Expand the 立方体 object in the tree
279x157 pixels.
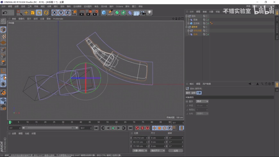189,23
